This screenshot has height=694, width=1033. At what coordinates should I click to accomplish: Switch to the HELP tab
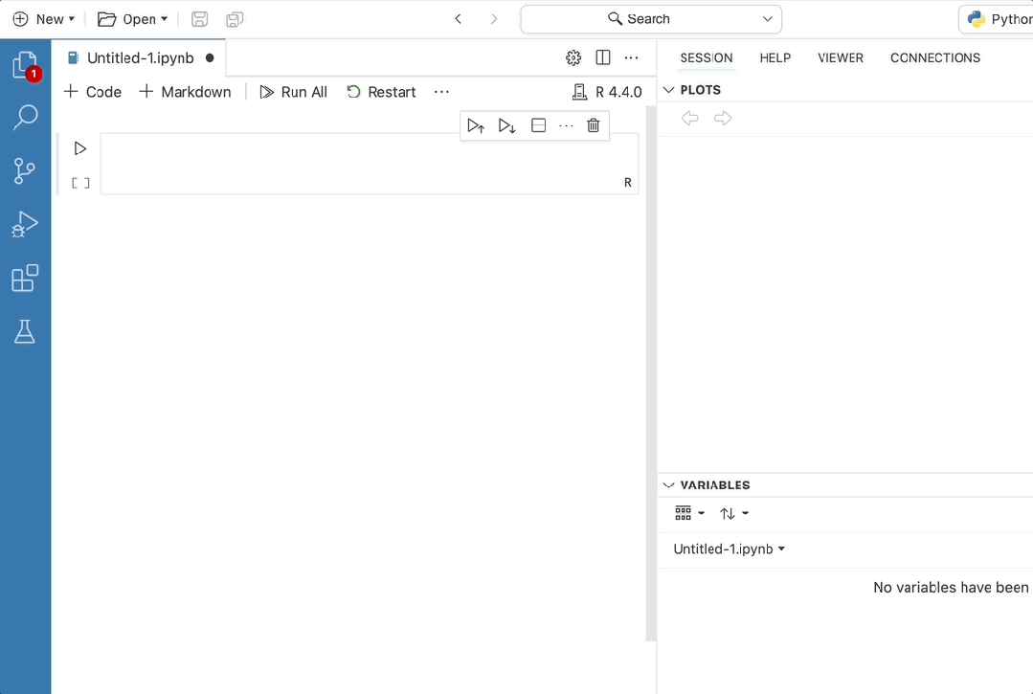775,58
